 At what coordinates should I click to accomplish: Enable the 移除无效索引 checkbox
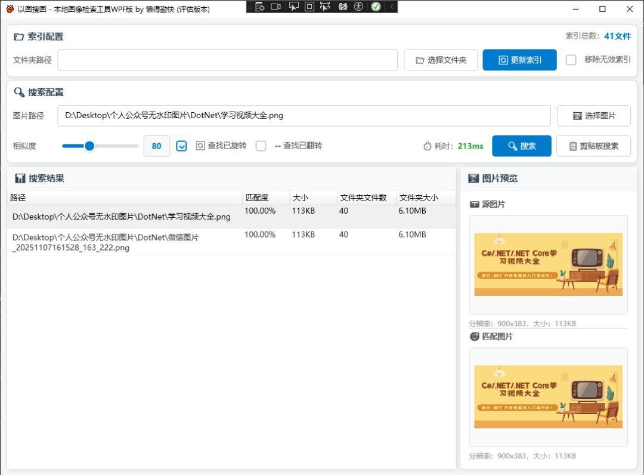tap(571, 60)
